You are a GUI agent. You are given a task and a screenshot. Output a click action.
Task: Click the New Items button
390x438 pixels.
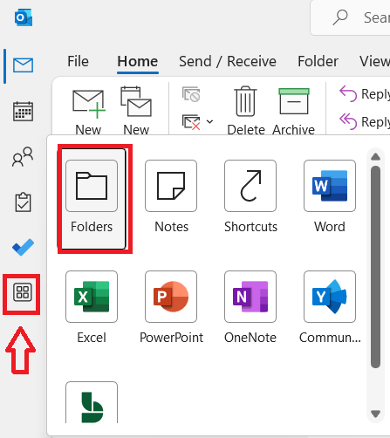click(x=136, y=111)
